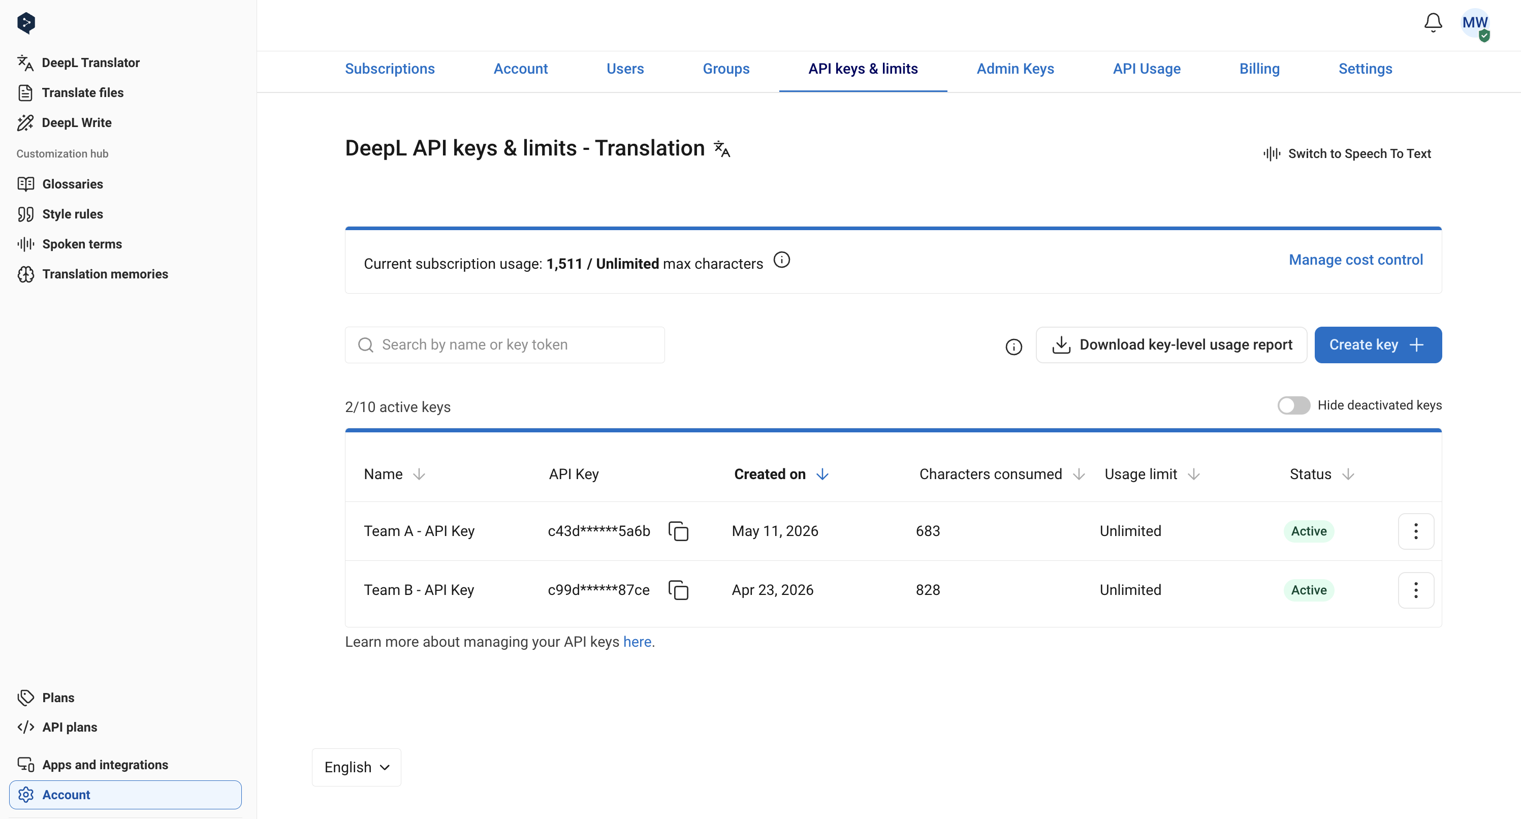This screenshot has width=1521, height=819.
Task: Switch to the API Usage tab
Action: tap(1147, 69)
